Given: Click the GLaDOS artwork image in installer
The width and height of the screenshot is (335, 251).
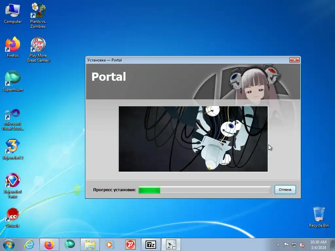Looking at the screenshot, I should tap(193, 139).
